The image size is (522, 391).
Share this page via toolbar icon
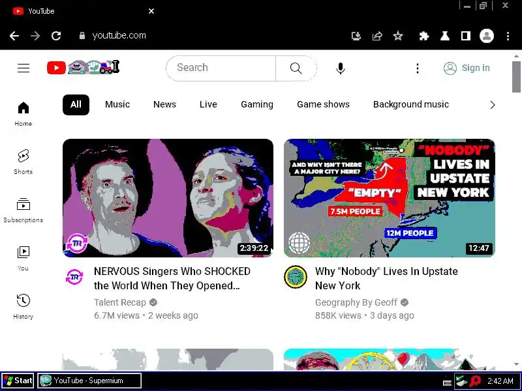(377, 36)
